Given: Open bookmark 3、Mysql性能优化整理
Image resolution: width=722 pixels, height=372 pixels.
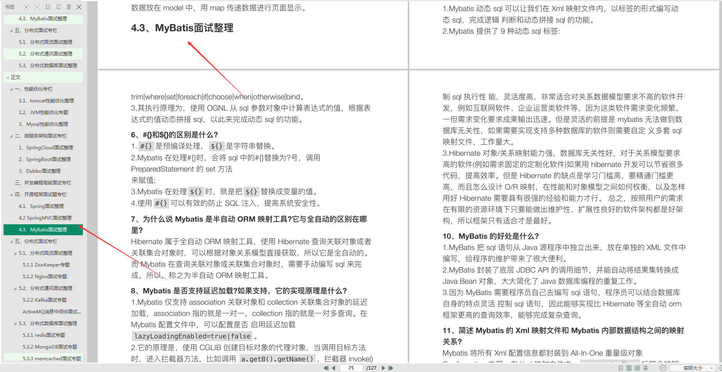Looking at the screenshot, I should [x=43, y=124].
